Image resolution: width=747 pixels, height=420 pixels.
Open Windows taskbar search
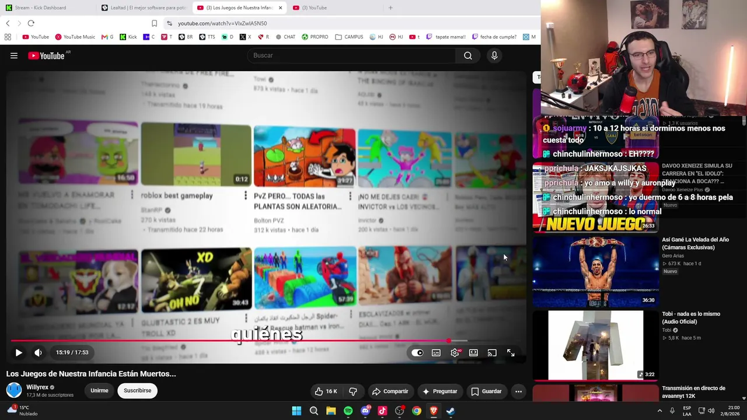click(x=314, y=411)
